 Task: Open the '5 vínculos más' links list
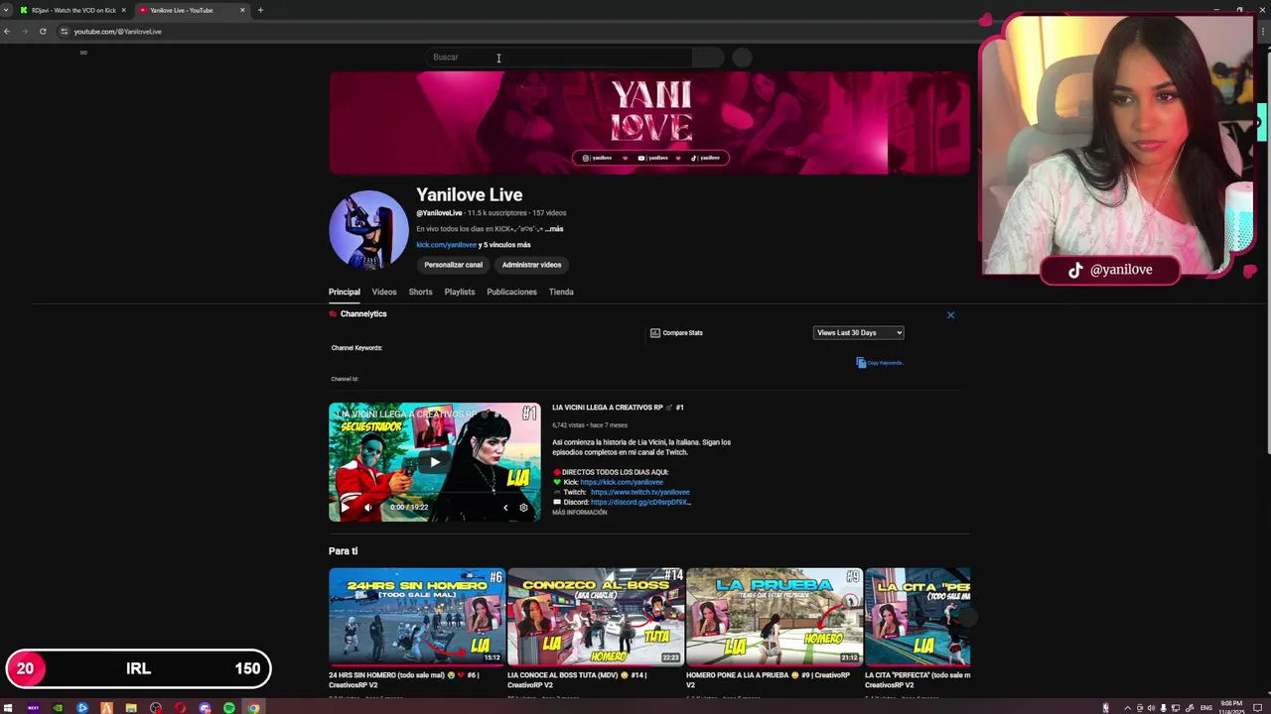coord(506,245)
